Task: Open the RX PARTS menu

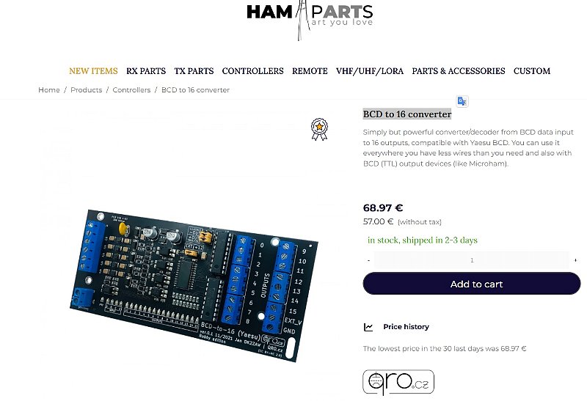Action: (x=146, y=71)
